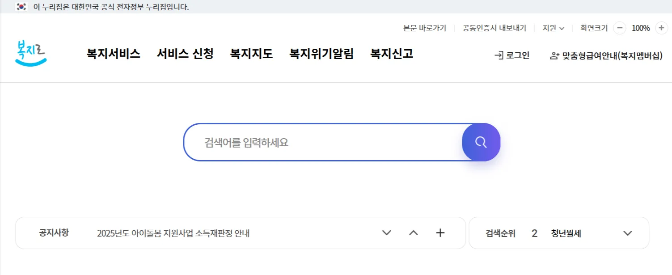This screenshot has width=672, height=275.
Task: Open the 지원 dropdown menu
Action: tap(553, 28)
